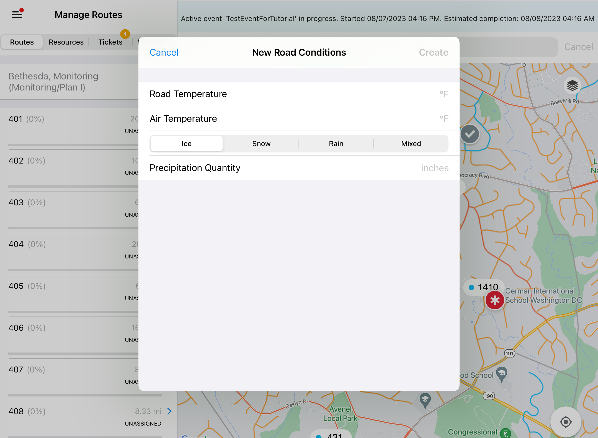Tap the gray checkmark map marker

470,134
